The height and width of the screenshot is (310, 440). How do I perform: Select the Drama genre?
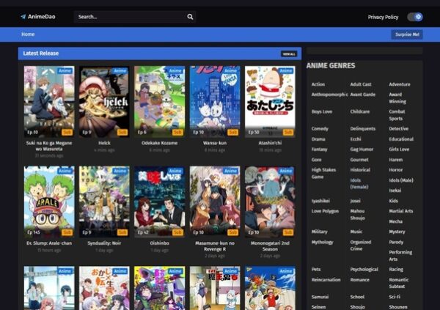tap(318, 139)
